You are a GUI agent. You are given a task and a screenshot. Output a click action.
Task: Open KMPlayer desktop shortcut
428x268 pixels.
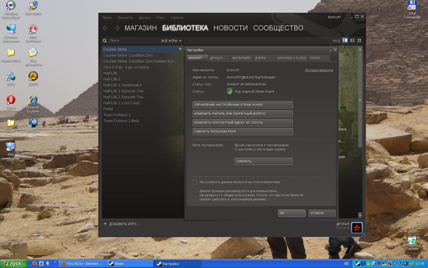33,126
